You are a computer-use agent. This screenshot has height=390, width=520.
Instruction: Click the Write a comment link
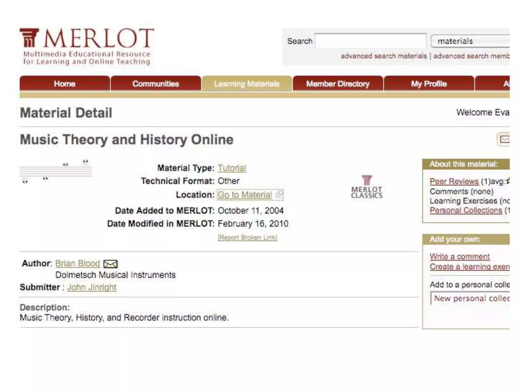pos(460,256)
